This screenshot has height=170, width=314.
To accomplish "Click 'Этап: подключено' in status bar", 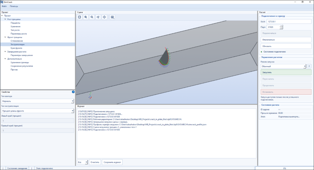I will click(x=44, y=168).
